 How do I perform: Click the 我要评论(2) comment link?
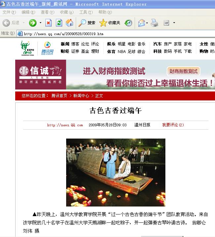point(173,125)
